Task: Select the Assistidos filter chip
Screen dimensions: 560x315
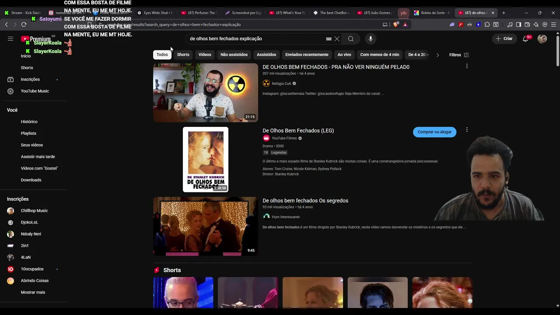Action: click(x=266, y=55)
